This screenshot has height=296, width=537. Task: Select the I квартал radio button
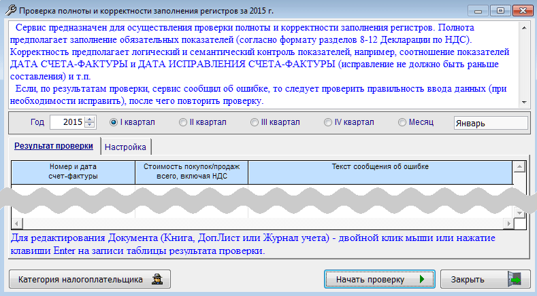[114, 122]
